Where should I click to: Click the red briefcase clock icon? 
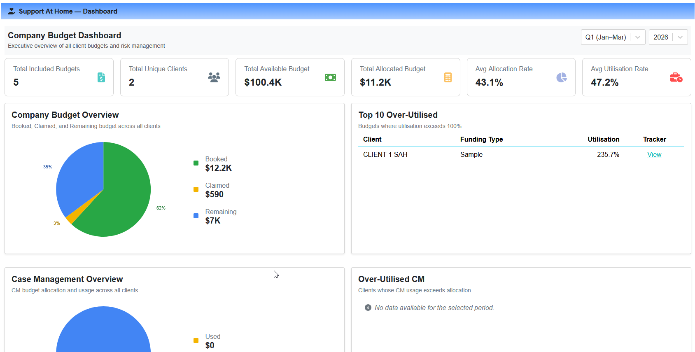point(676,77)
